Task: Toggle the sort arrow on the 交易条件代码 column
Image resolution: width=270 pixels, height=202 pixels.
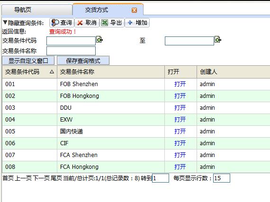Action: point(52,72)
